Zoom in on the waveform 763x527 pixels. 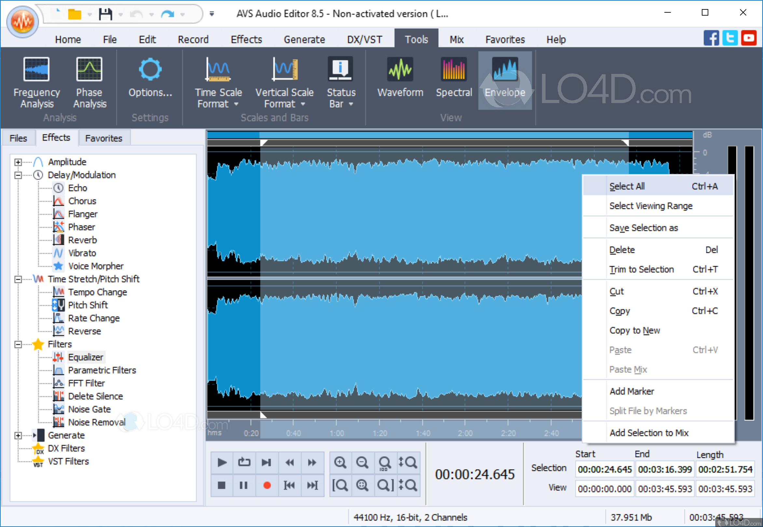[340, 462]
